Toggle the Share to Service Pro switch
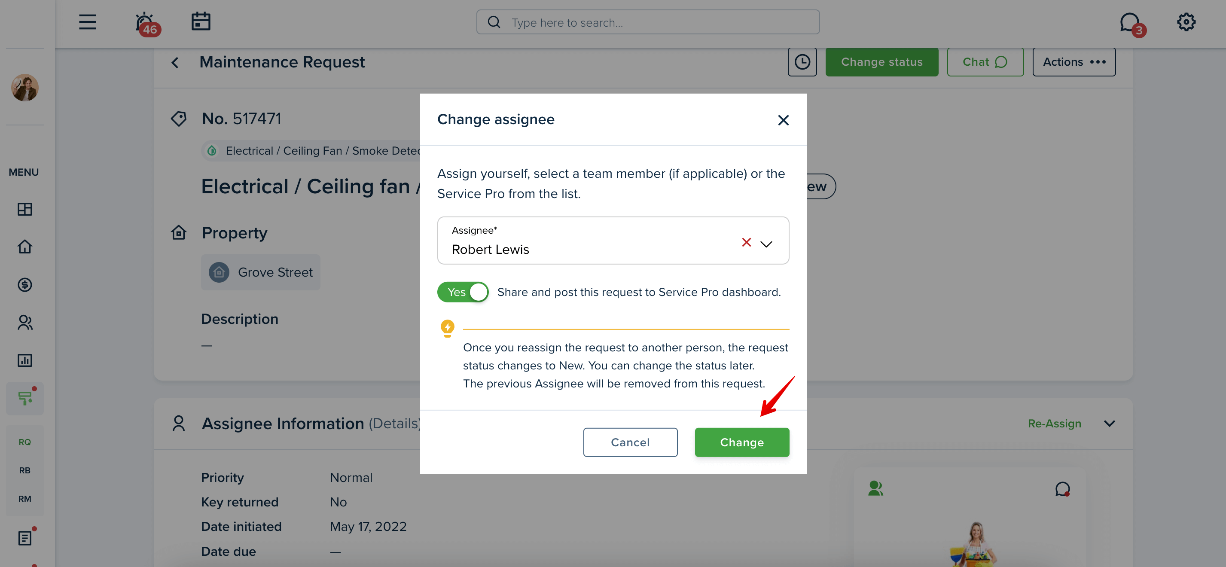This screenshot has height=567, width=1226. tap(463, 292)
